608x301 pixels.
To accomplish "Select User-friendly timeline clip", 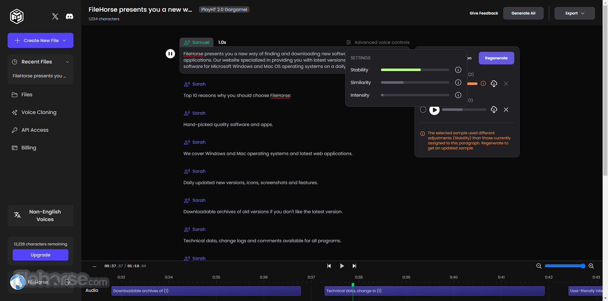I will 586,291.
